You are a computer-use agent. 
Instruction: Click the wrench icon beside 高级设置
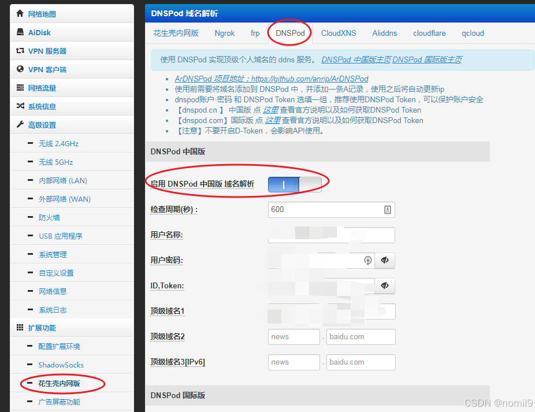20,125
